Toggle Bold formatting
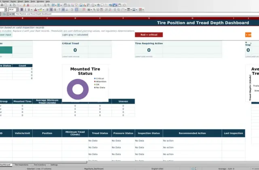This screenshot has width=259, height=170. pyautogui.click(x=21, y=10)
